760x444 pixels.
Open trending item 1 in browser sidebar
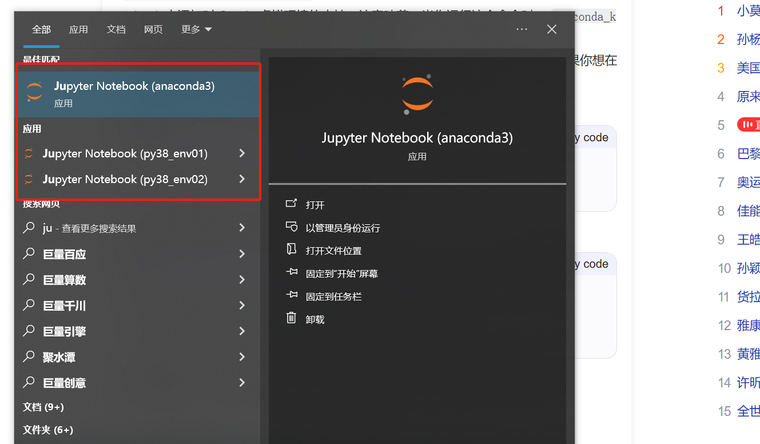[749, 10]
